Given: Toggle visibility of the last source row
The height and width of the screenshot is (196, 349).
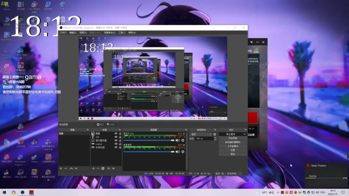Looking at the screenshot, I should pos(116,147).
